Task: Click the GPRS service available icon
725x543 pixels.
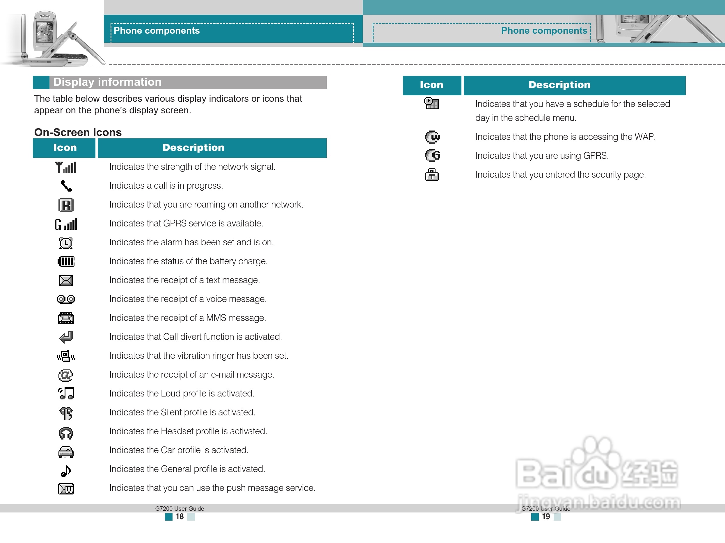Action: (x=66, y=224)
